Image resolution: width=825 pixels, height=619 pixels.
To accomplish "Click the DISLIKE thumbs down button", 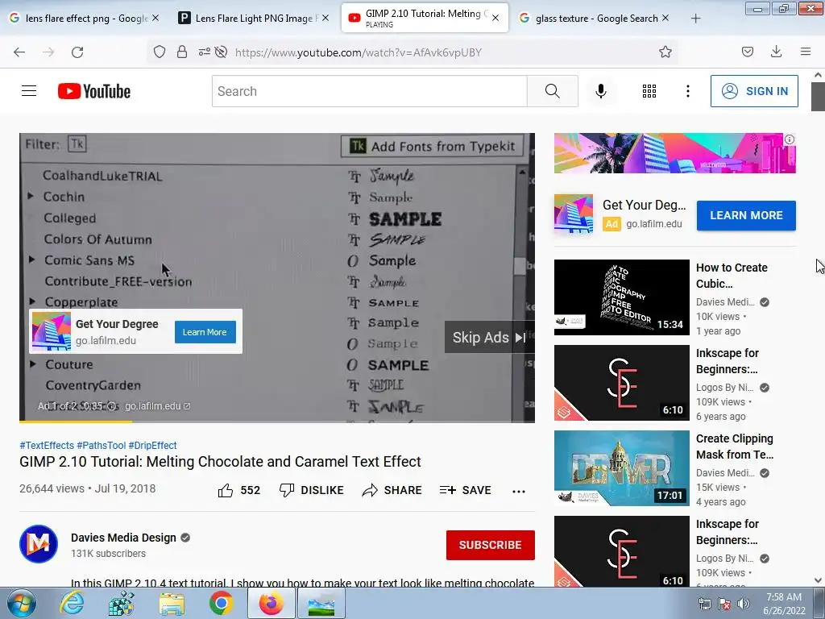I will coord(311,490).
